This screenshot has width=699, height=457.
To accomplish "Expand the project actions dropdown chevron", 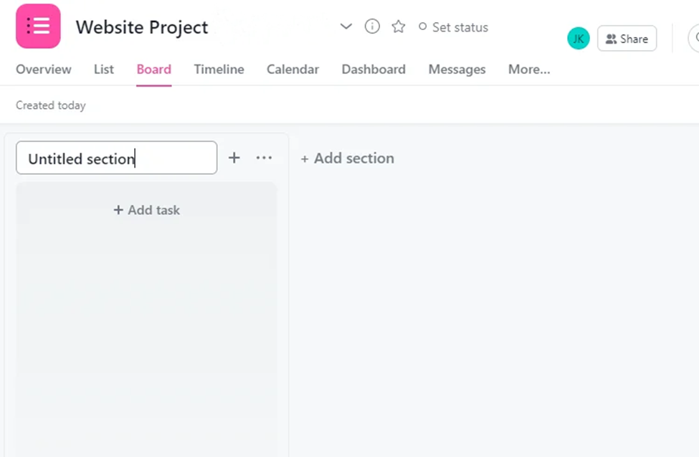I will [346, 27].
